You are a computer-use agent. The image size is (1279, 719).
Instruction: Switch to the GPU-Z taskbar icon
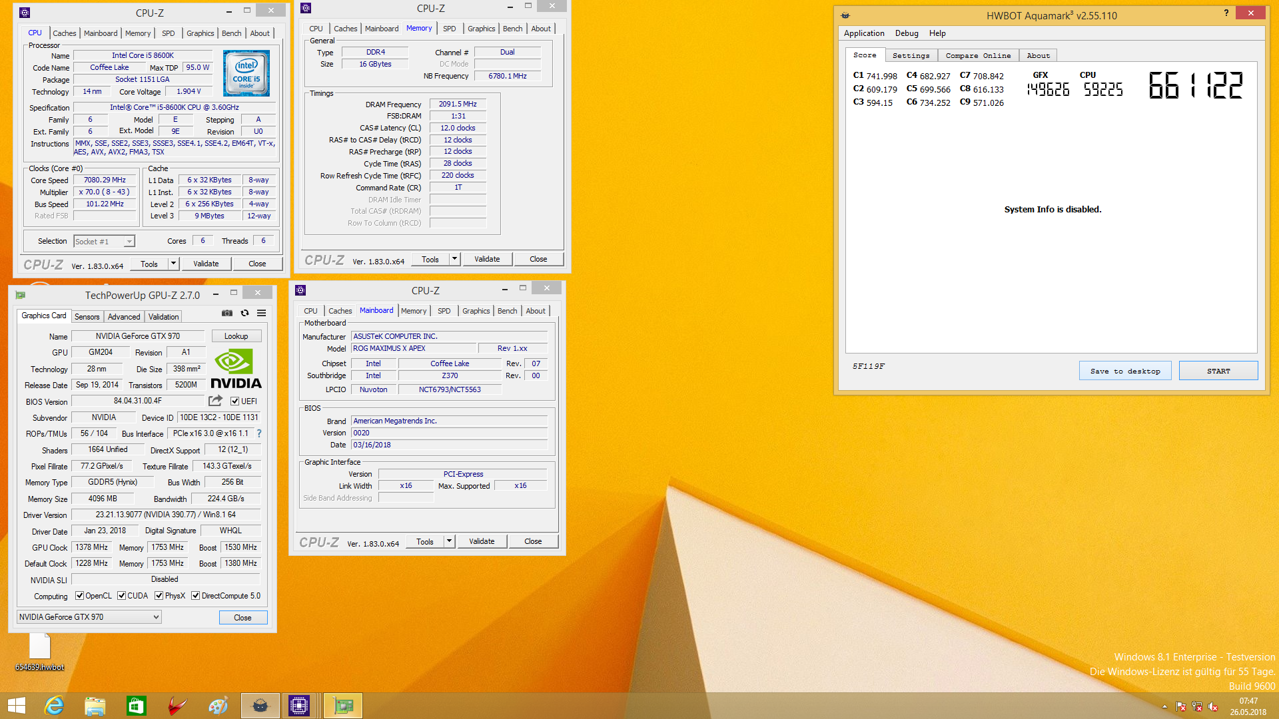(x=343, y=706)
